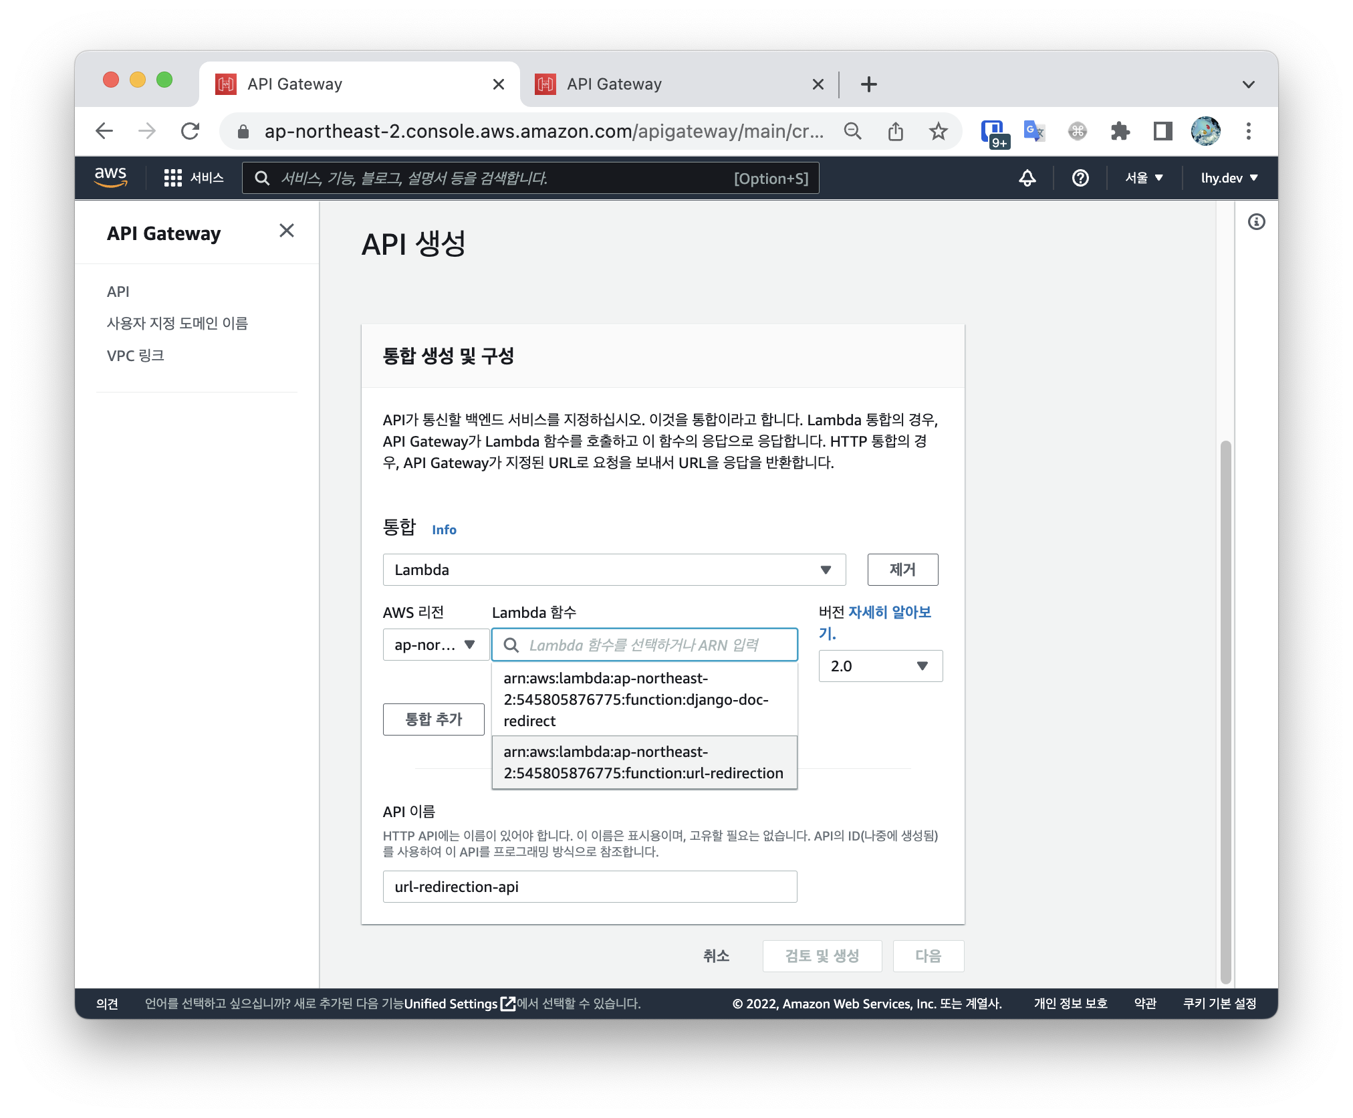Screen dimensions: 1353x1118
Task: Click the 취소 cancel button
Action: pos(716,956)
